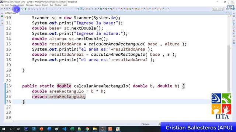
Task: Click the green Run button icon
Action: (x=101, y=9)
